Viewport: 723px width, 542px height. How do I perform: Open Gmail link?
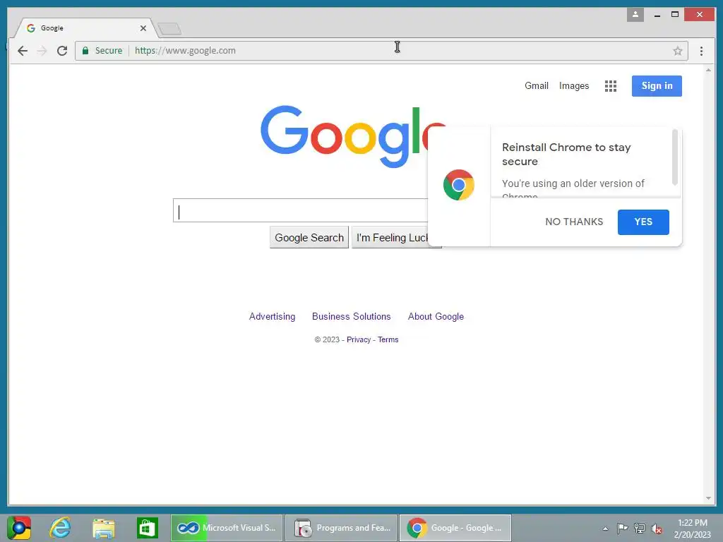pos(537,85)
